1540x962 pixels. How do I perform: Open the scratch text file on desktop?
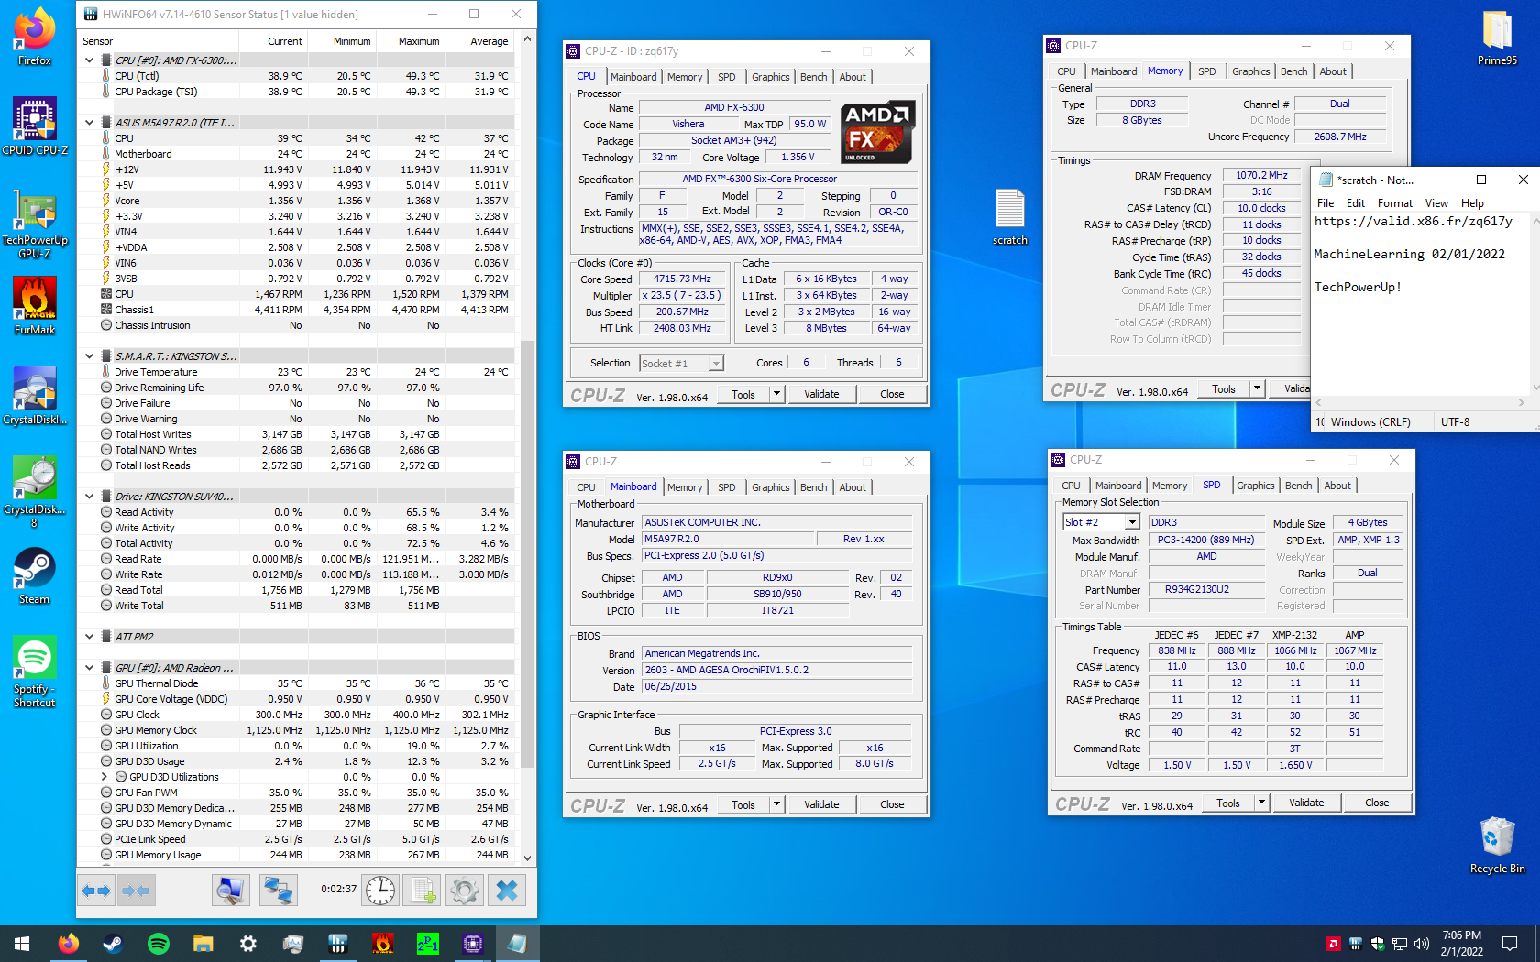[x=1010, y=216]
